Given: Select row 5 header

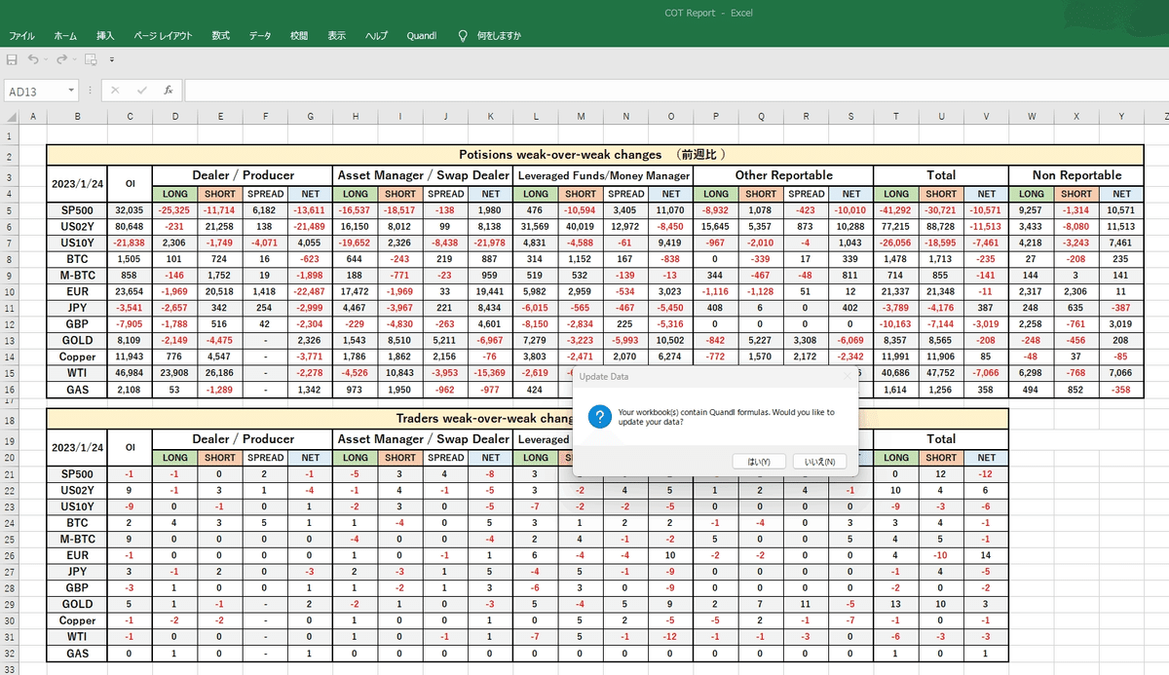Looking at the screenshot, I should [10, 209].
